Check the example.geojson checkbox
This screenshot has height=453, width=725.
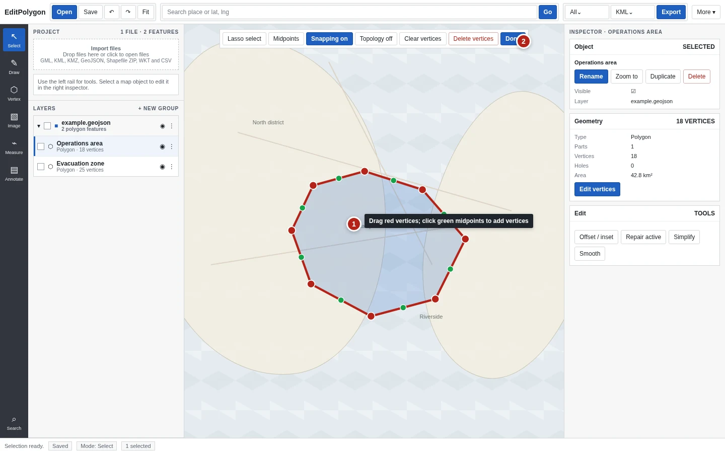pos(47,126)
